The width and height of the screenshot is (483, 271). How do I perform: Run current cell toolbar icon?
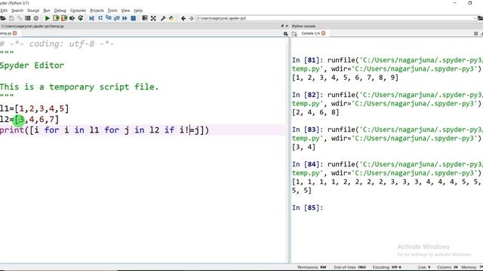point(56,18)
